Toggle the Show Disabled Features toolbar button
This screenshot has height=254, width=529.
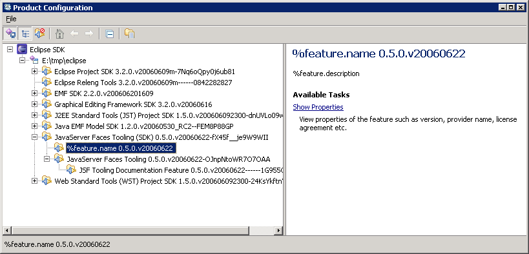click(x=39, y=34)
